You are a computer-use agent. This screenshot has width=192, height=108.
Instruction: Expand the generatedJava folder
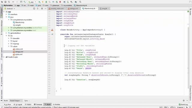[x=6, y=33]
